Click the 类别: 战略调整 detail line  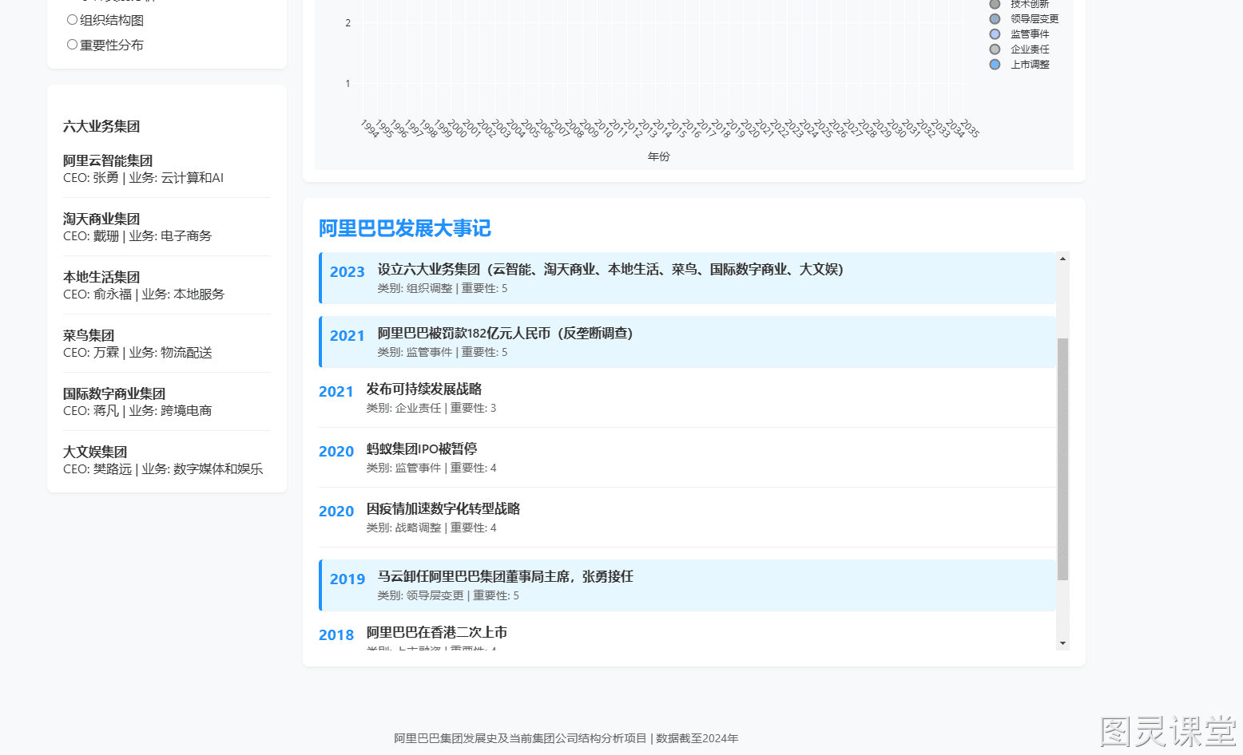pyautogui.click(x=431, y=528)
